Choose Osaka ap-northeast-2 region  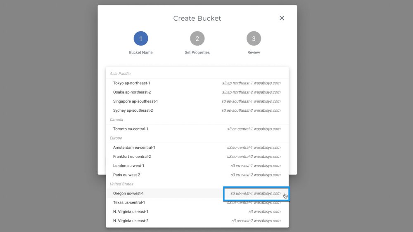point(132,92)
